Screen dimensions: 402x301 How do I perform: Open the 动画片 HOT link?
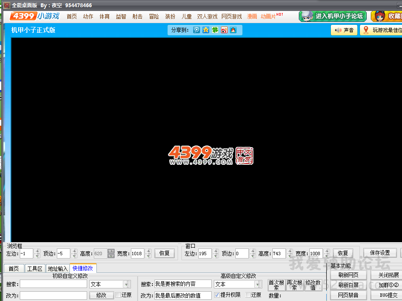272,16
